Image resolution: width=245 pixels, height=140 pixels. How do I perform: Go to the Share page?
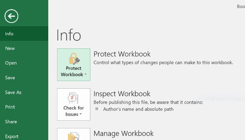tap(24, 122)
